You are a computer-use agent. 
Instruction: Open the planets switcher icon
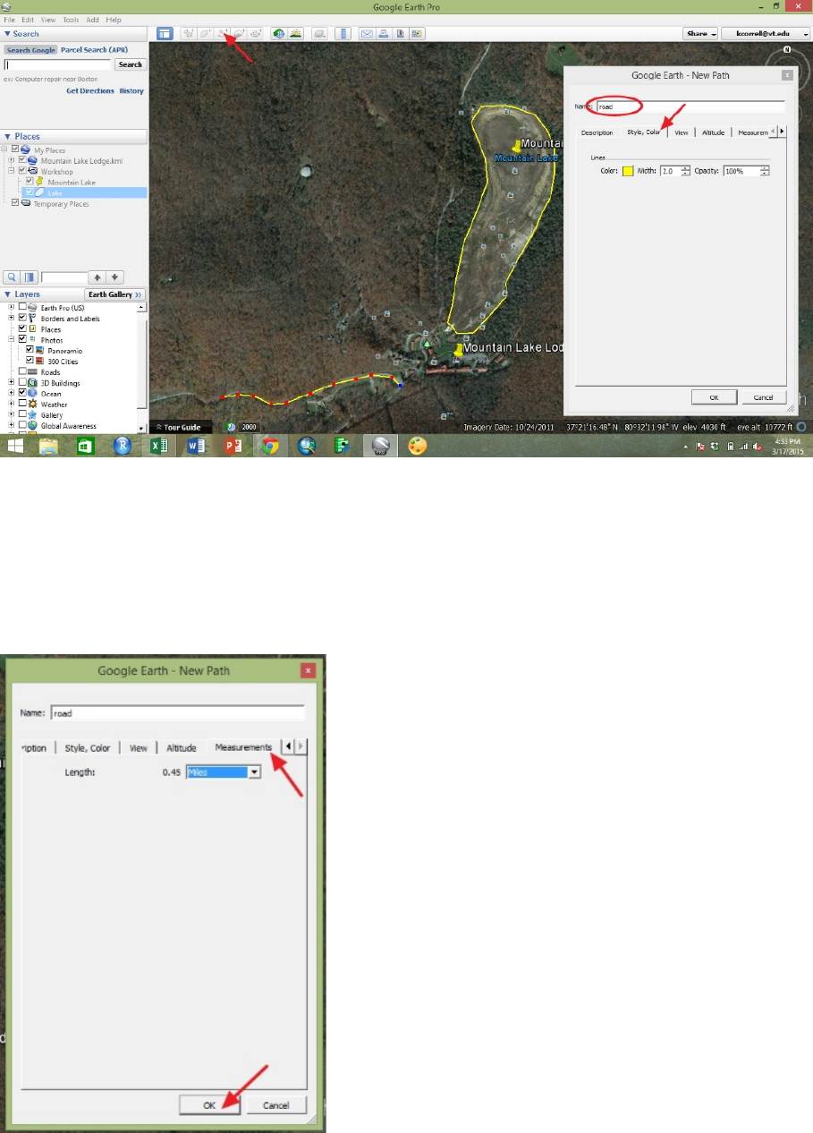tap(318, 33)
